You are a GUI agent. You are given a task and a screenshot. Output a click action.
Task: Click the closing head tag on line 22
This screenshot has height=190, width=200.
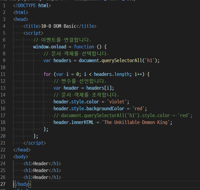tap(22, 150)
